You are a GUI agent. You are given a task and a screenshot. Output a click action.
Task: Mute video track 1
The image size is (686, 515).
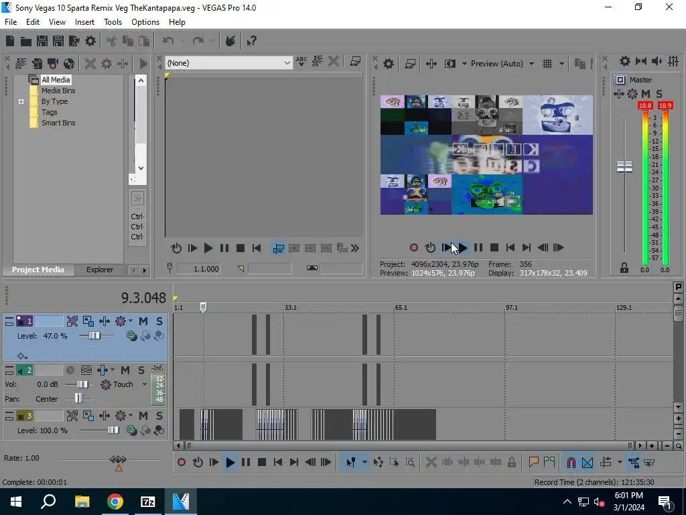[143, 321]
